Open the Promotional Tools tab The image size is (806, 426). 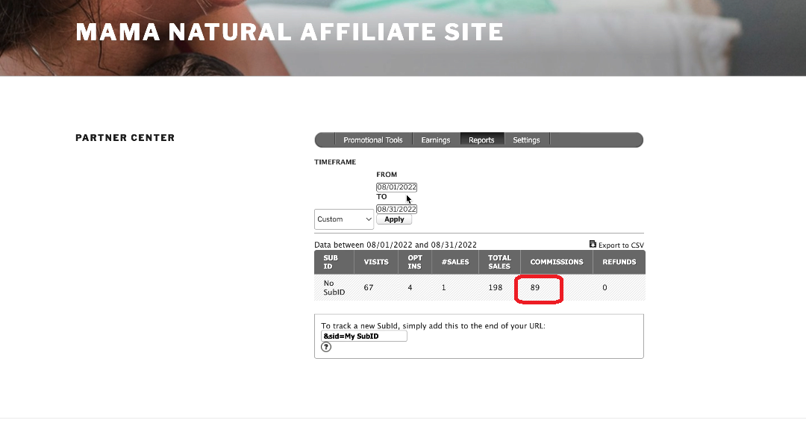[372, 140]
